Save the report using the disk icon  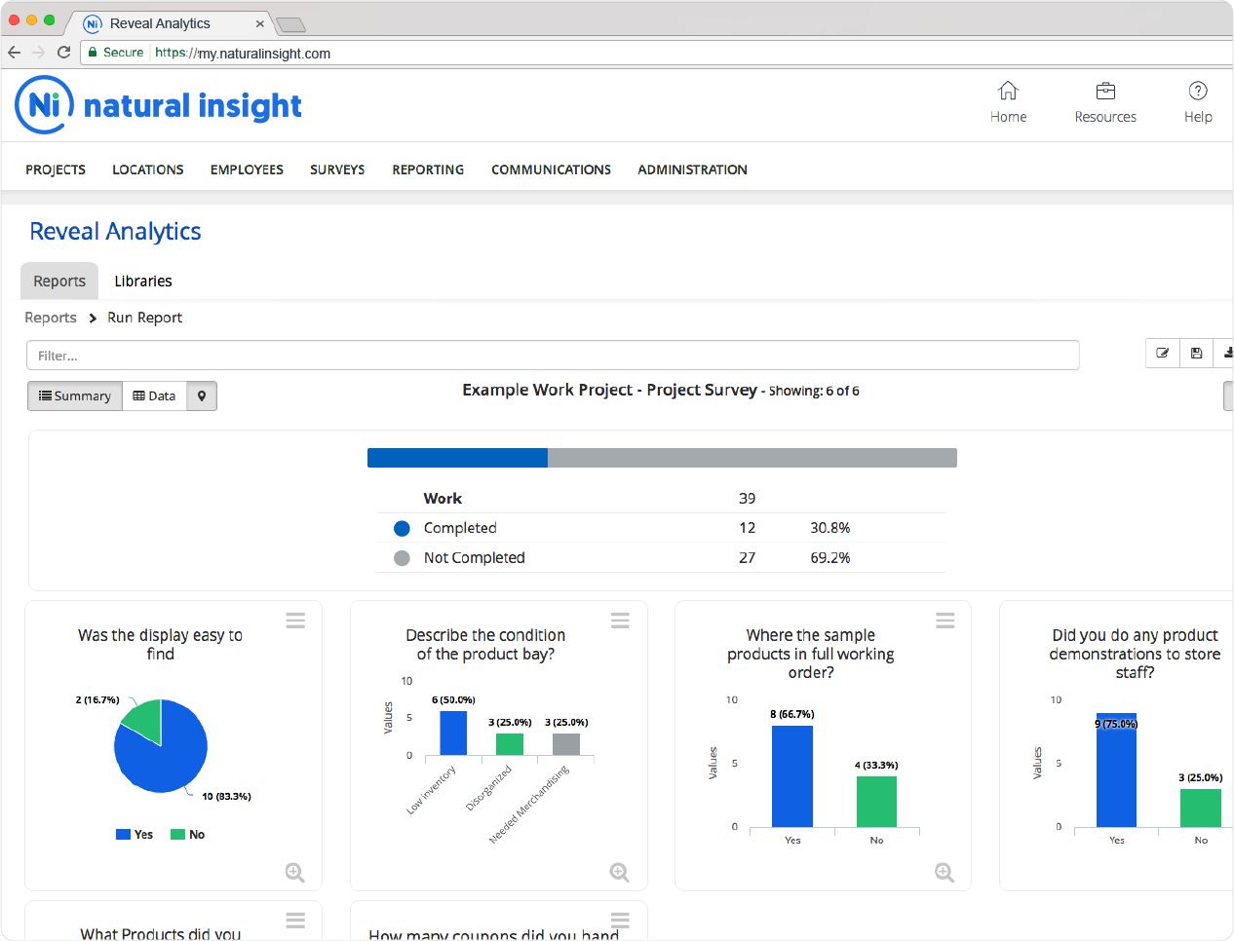(x=1196, y=354)
